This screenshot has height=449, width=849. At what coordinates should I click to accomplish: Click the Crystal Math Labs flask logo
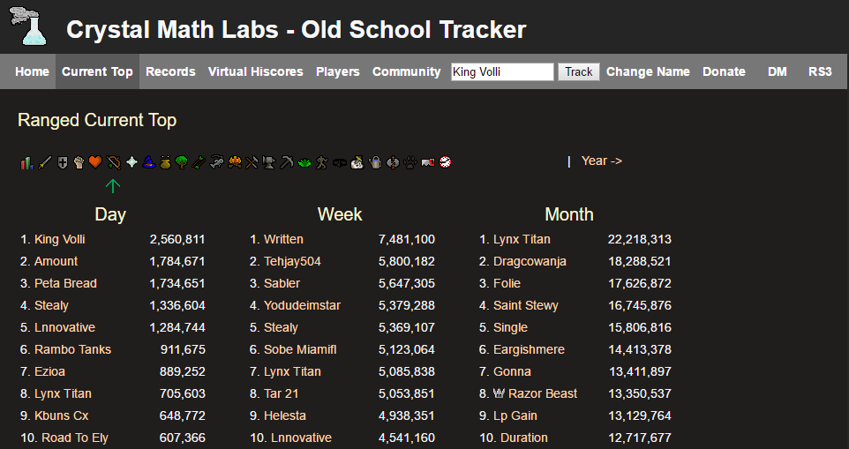[x=28, y=26]
